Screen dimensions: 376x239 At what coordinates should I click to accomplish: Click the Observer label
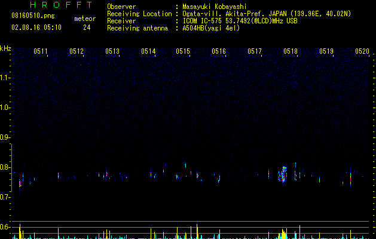tap(121, 7)
